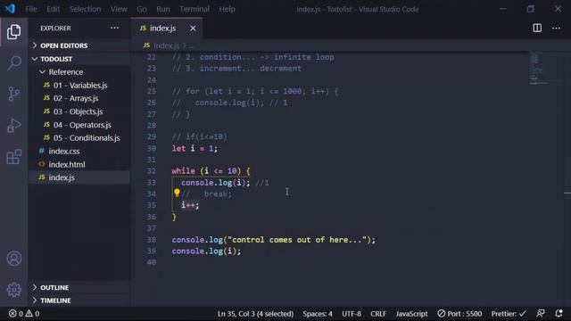Viewport: 571px width, 321px height.
Task: Click the Port : 5500 Live Server status
Action: click(x=459, y=313)
